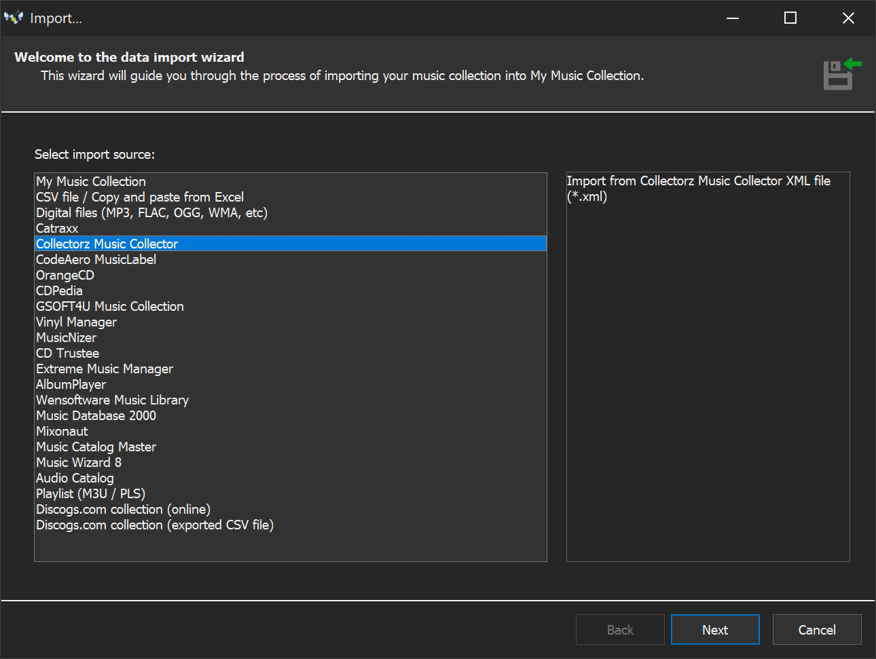Select Vinyl Manager import source
Image resolution: width=876 pixels, height=659 pixels.
click(x=76, y=322)
